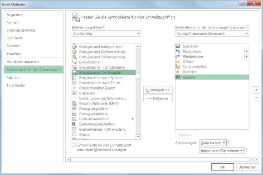Viewport: 263px width, 175px height.
Task: Select Eingabezellen bei Eingabe in list
Action: (103, 72)
